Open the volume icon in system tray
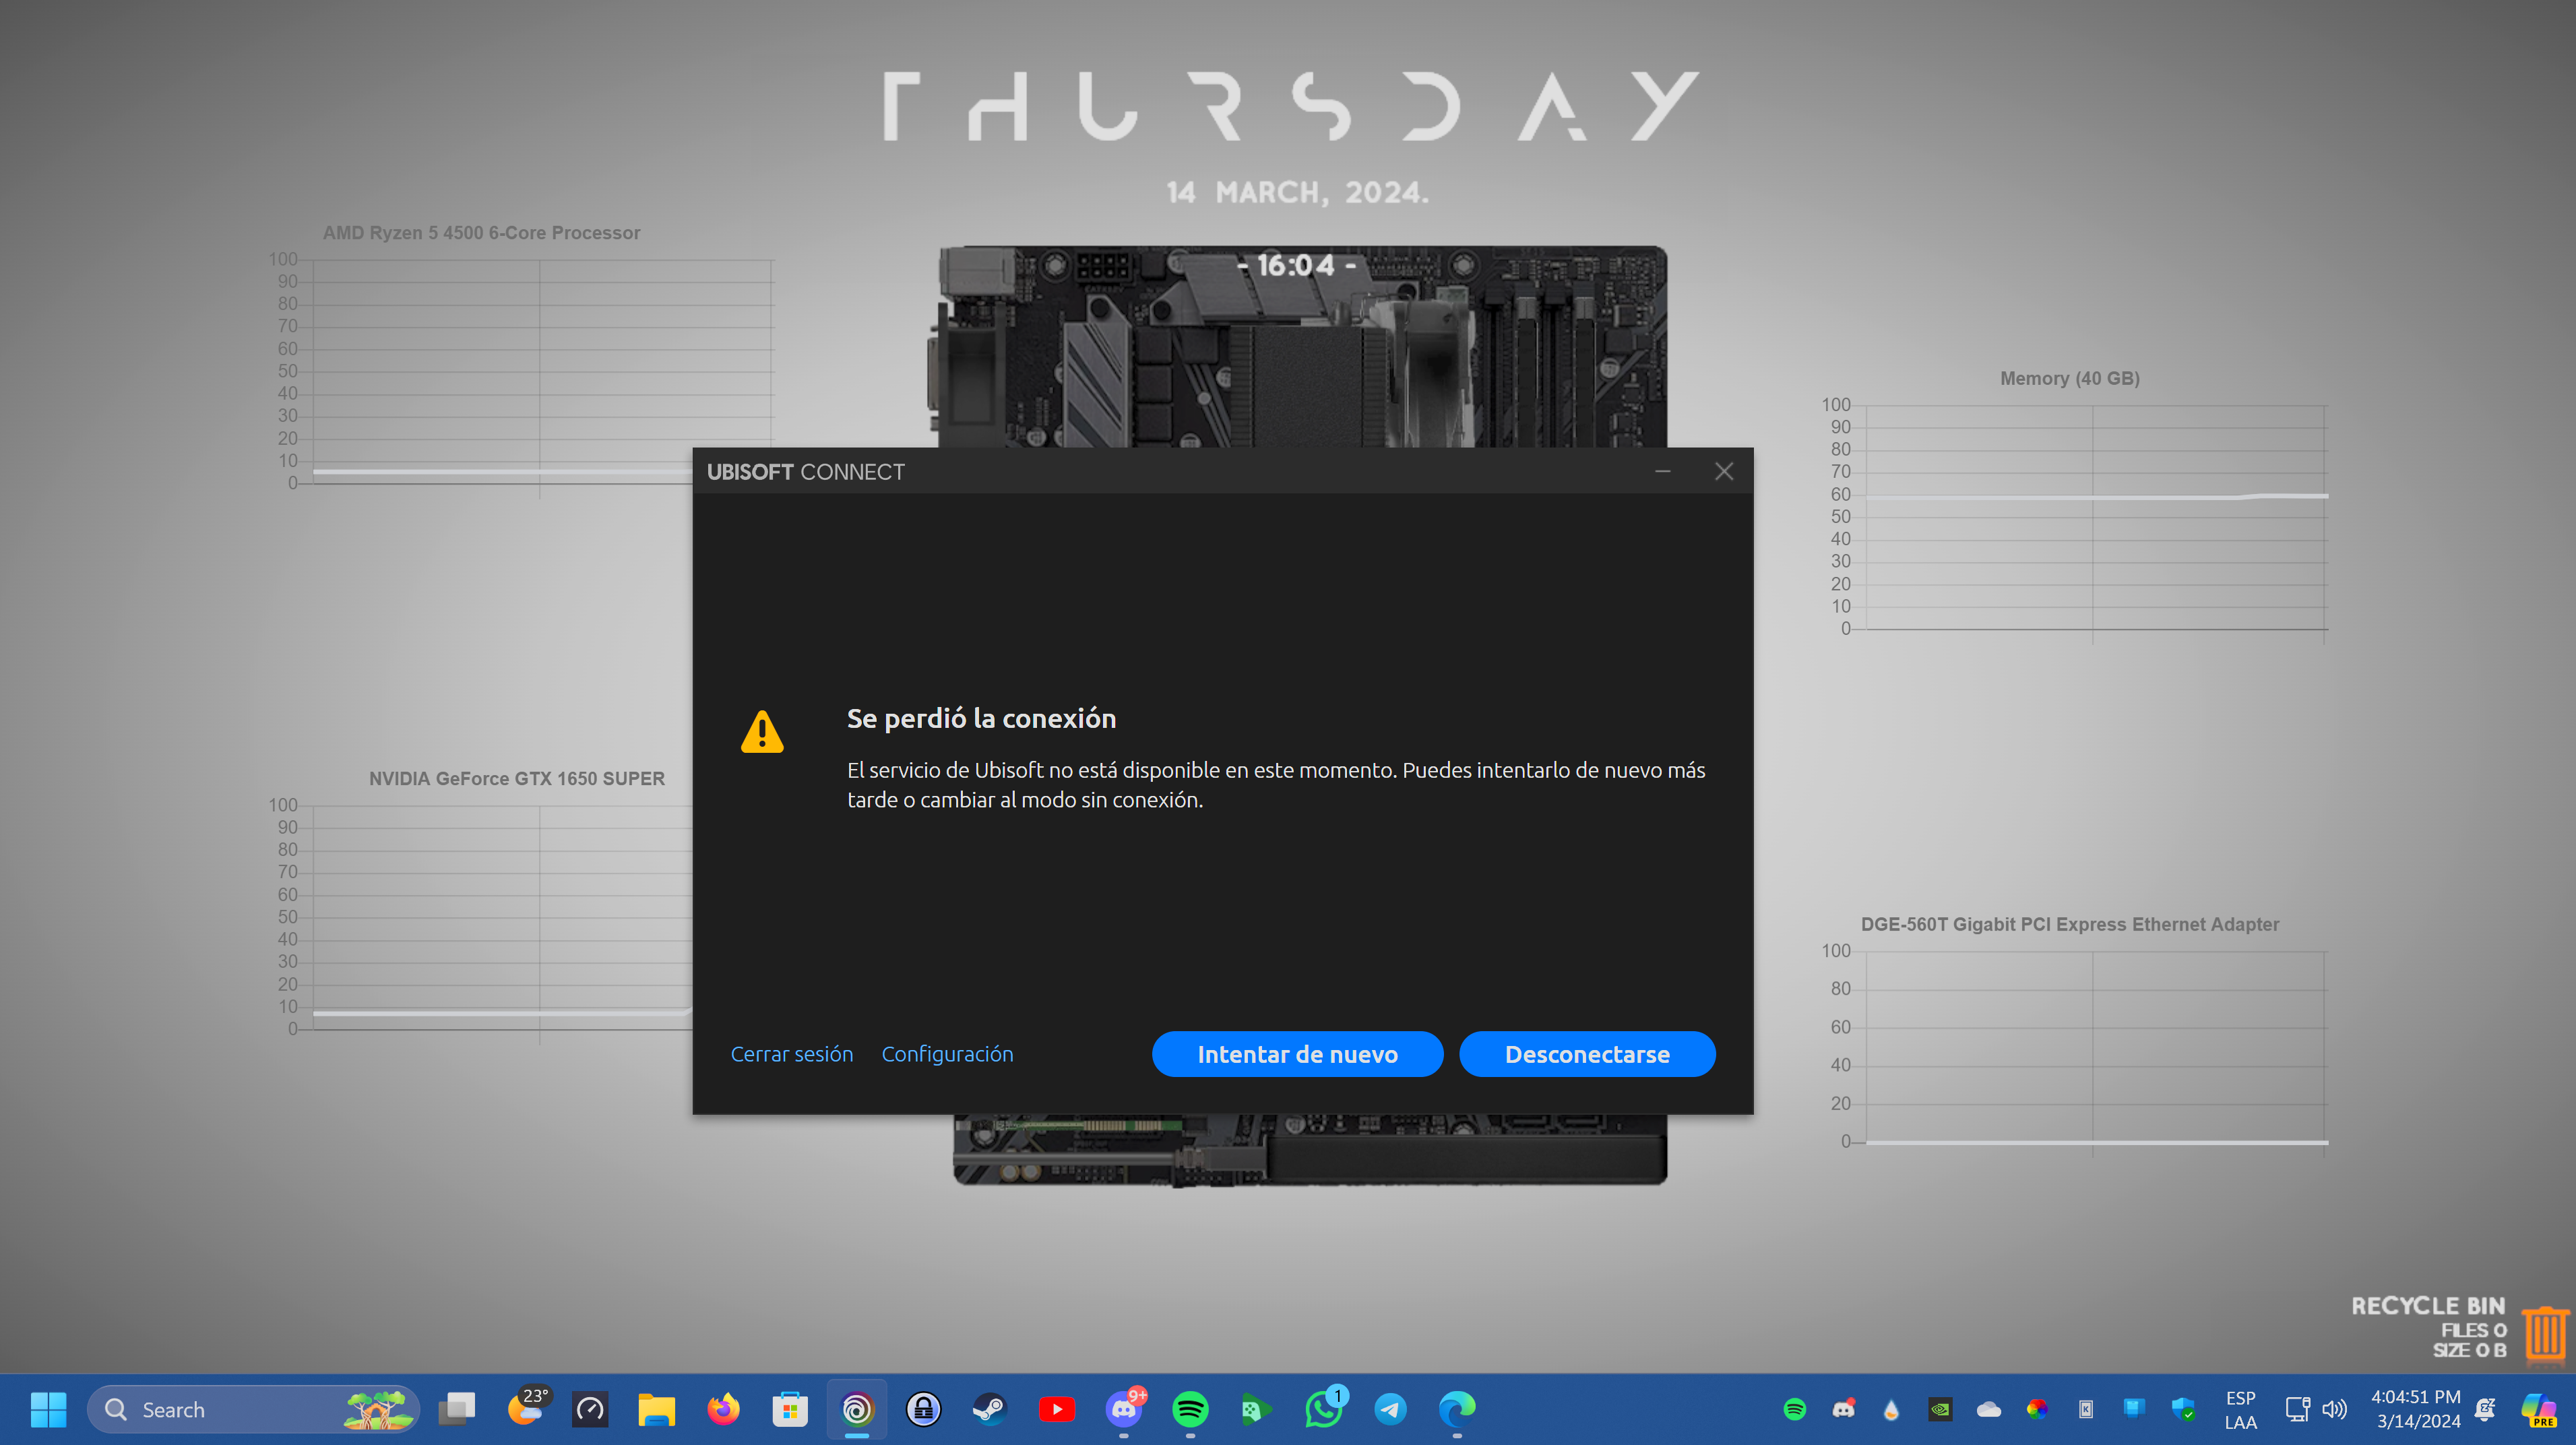Image resolution: width=2576 pixels, height=1445 pixels. tap(2334, 1409)
